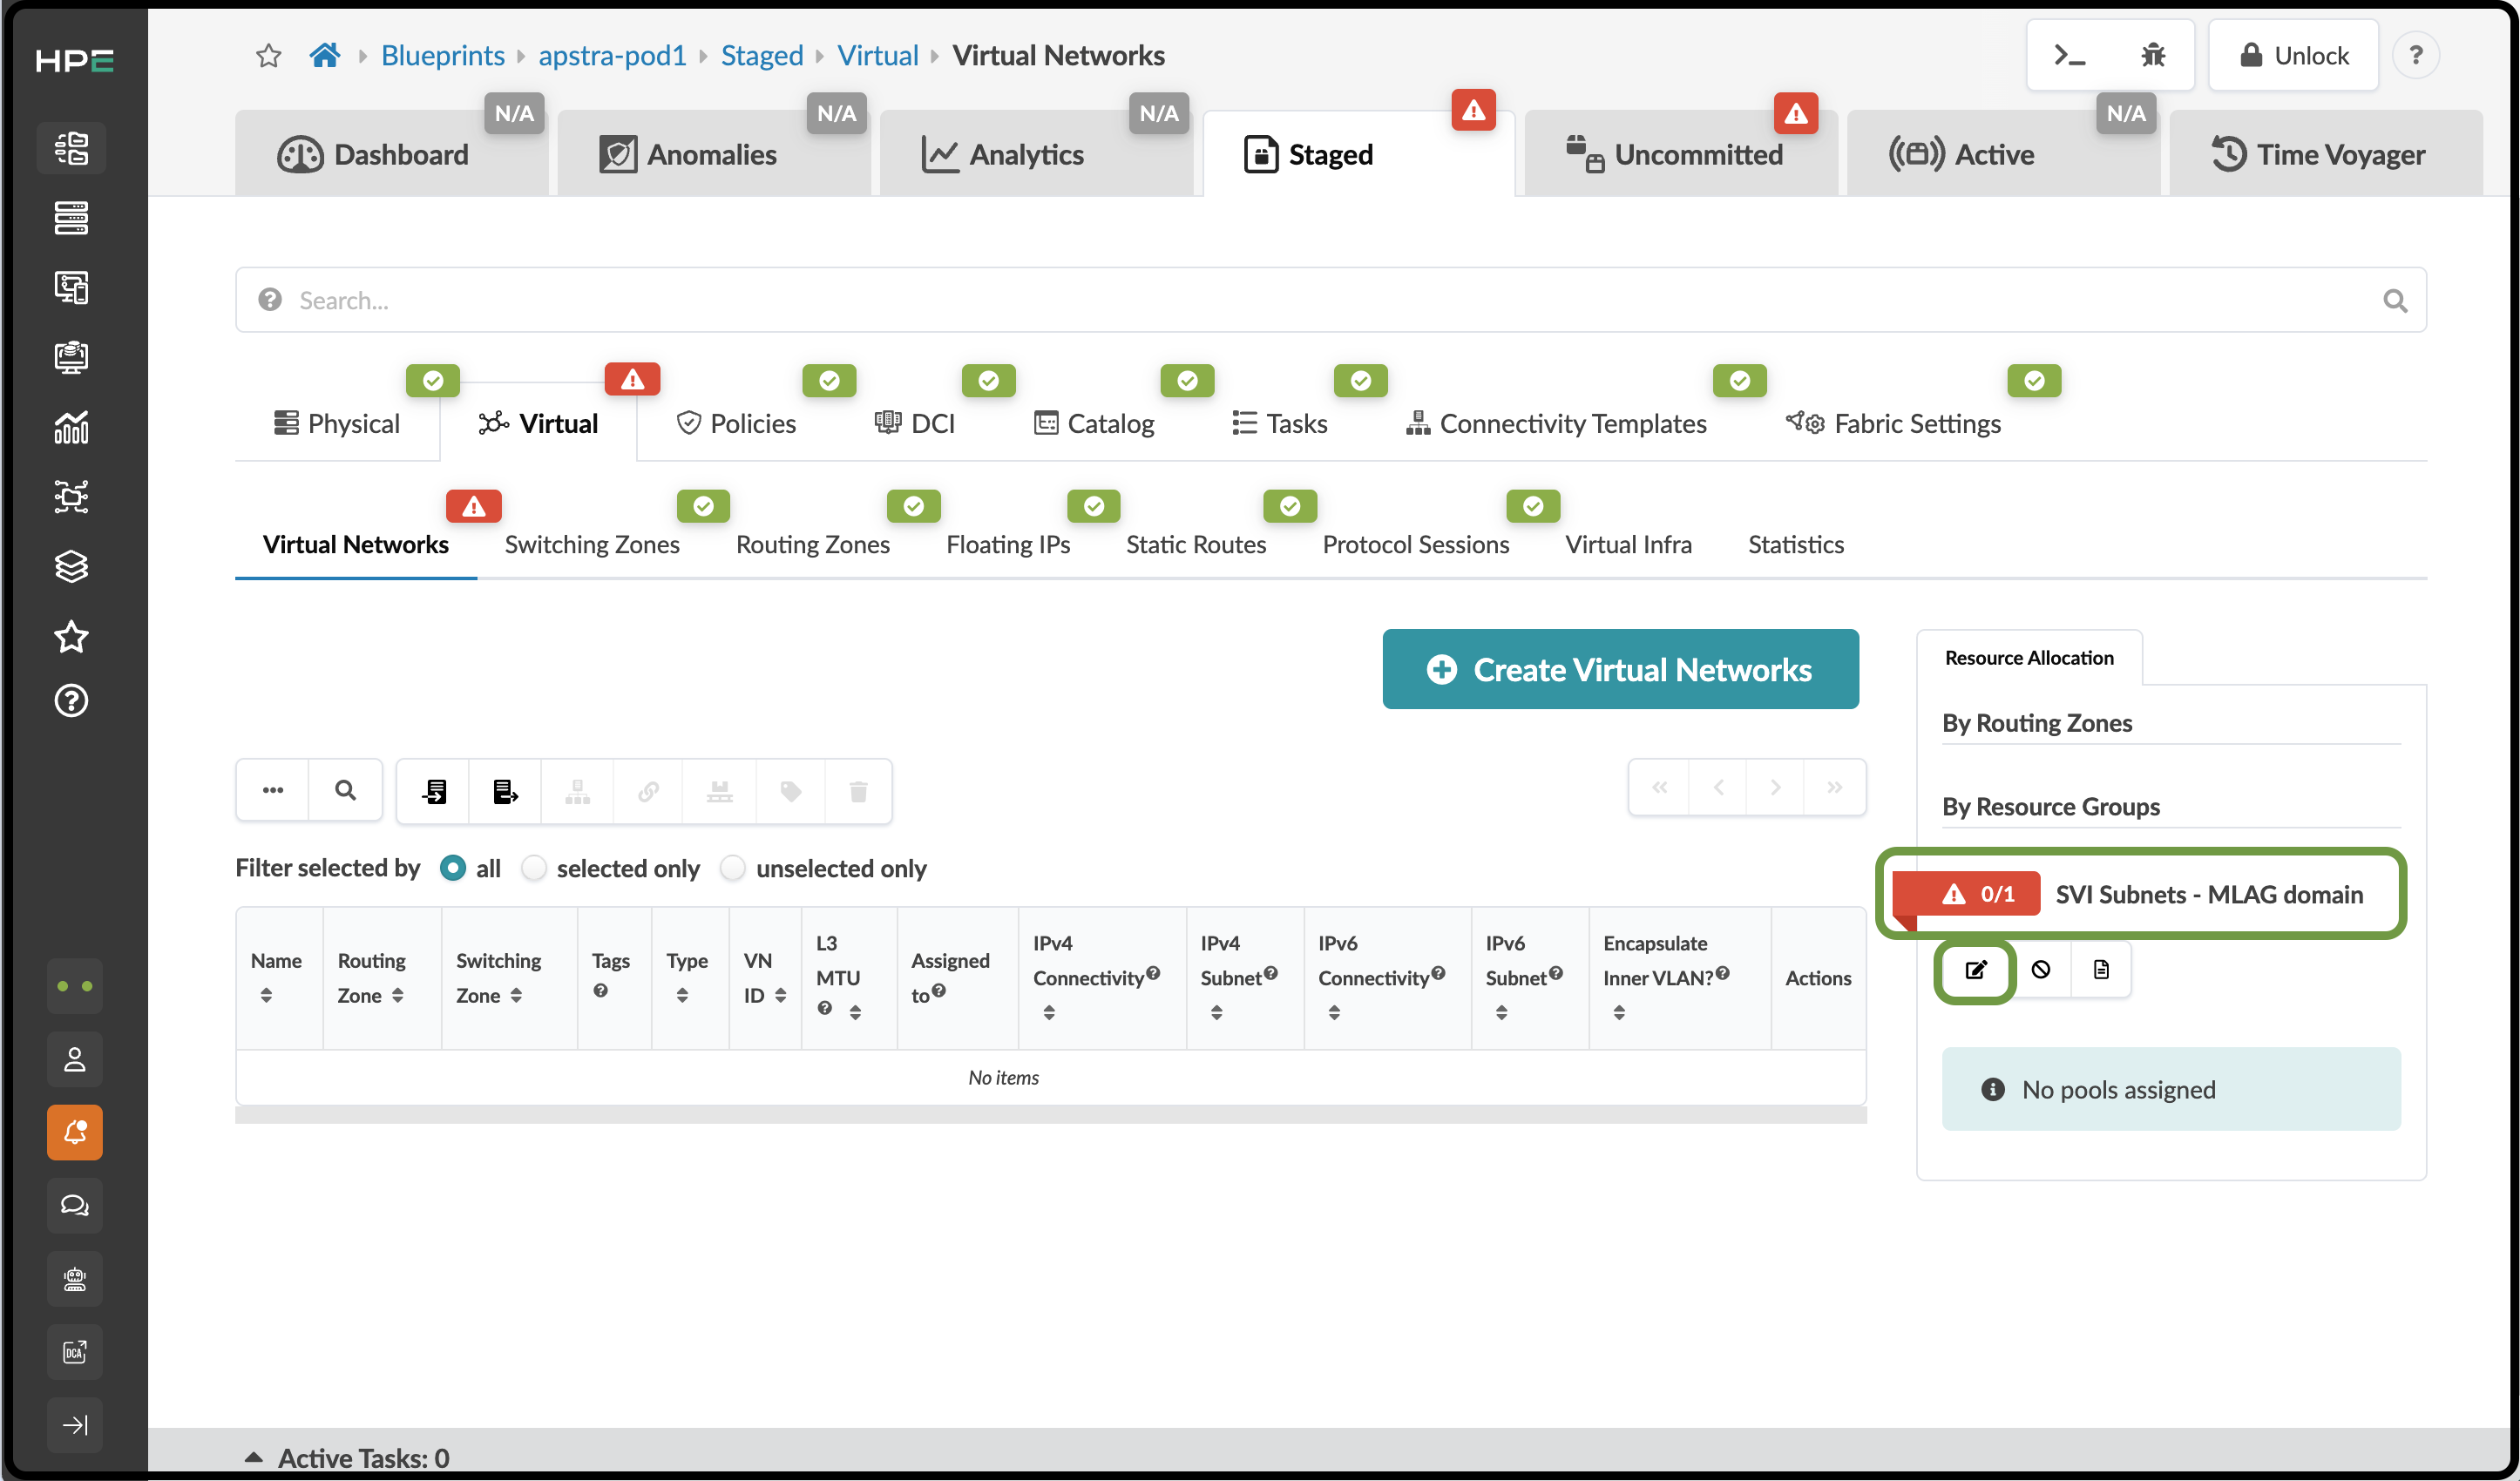Click the export virtual networks icon
This screenshot has height=1481, width=2520.
pos(505,791)
